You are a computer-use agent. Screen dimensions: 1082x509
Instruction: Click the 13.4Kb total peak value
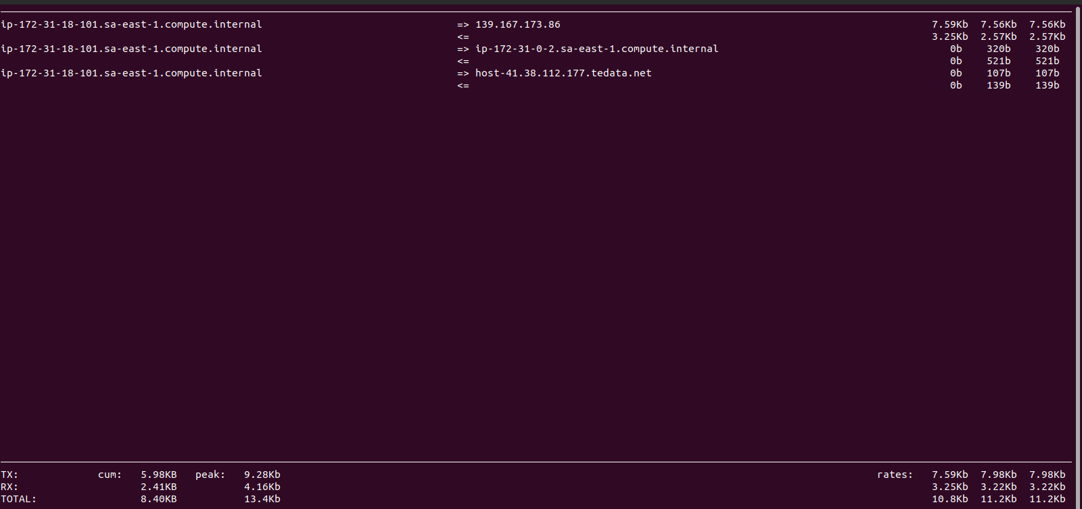262,499
